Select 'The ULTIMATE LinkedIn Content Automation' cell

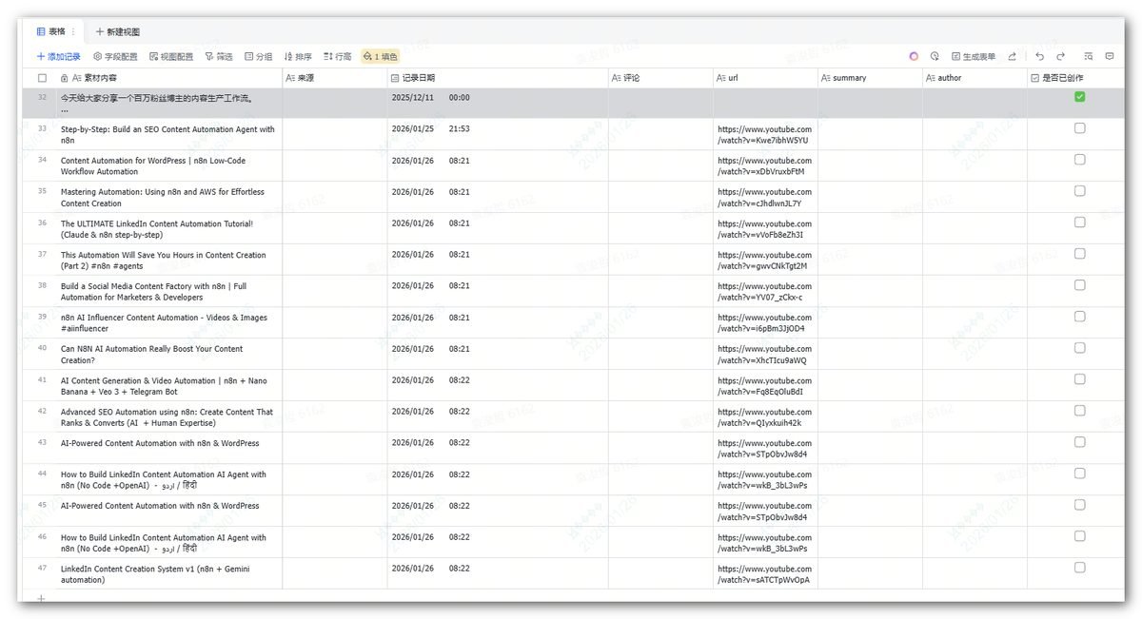pos(168,229)
